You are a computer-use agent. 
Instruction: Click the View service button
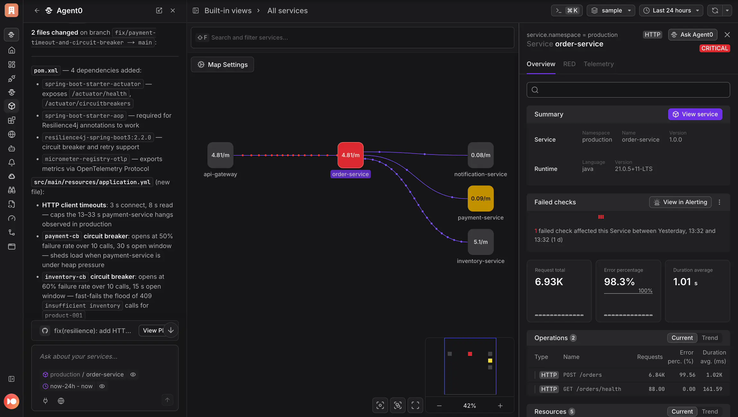coord(695,114)
